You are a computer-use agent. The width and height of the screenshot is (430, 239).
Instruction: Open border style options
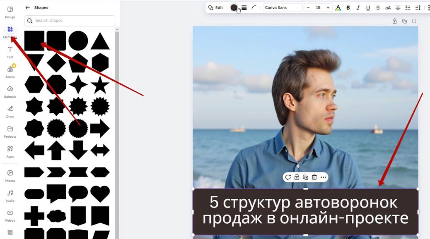coord(244,7)
